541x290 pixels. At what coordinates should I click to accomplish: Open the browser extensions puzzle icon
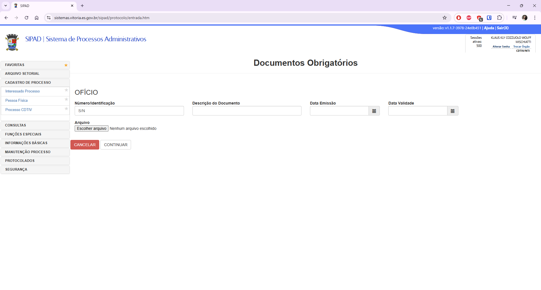click(499, 18)
